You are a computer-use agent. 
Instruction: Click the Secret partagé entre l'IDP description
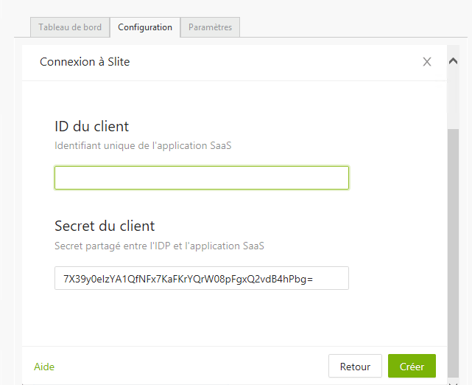159,246
